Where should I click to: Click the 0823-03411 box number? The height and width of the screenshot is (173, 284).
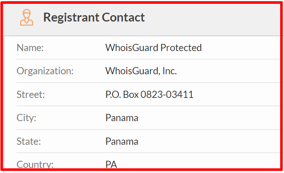(167, 95)
